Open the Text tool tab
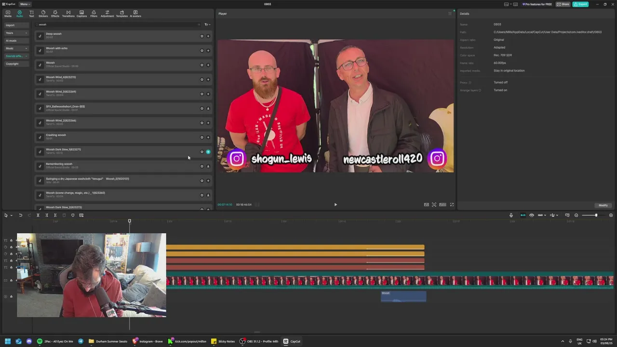617x347 pixels. pyautogui.click(x=31, y=13)
